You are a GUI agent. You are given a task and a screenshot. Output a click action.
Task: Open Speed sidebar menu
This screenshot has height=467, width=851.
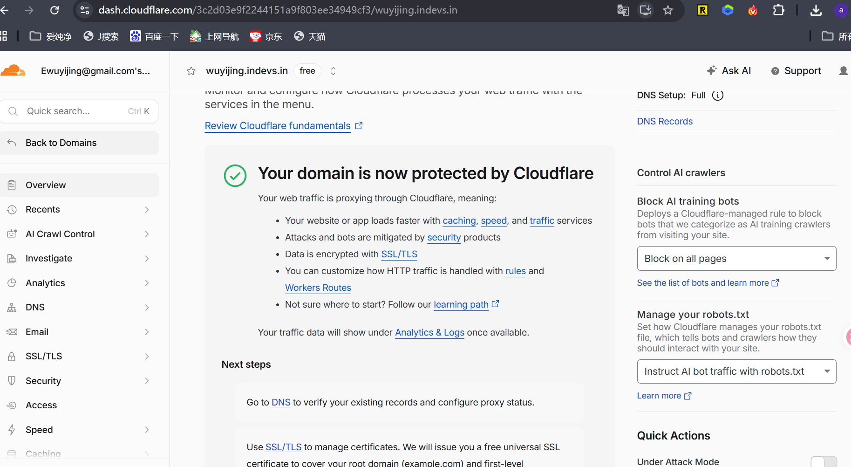[80, 430]
